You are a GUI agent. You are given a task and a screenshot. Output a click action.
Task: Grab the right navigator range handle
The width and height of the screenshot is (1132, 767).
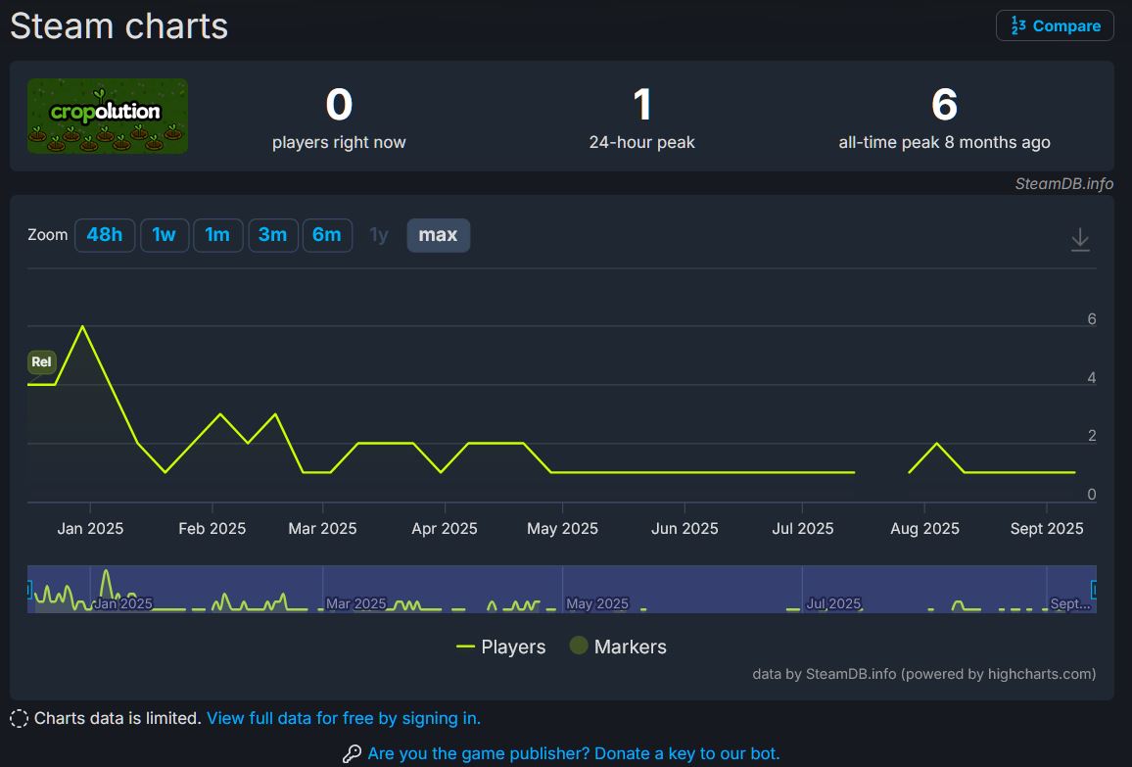coord(1094,590)
